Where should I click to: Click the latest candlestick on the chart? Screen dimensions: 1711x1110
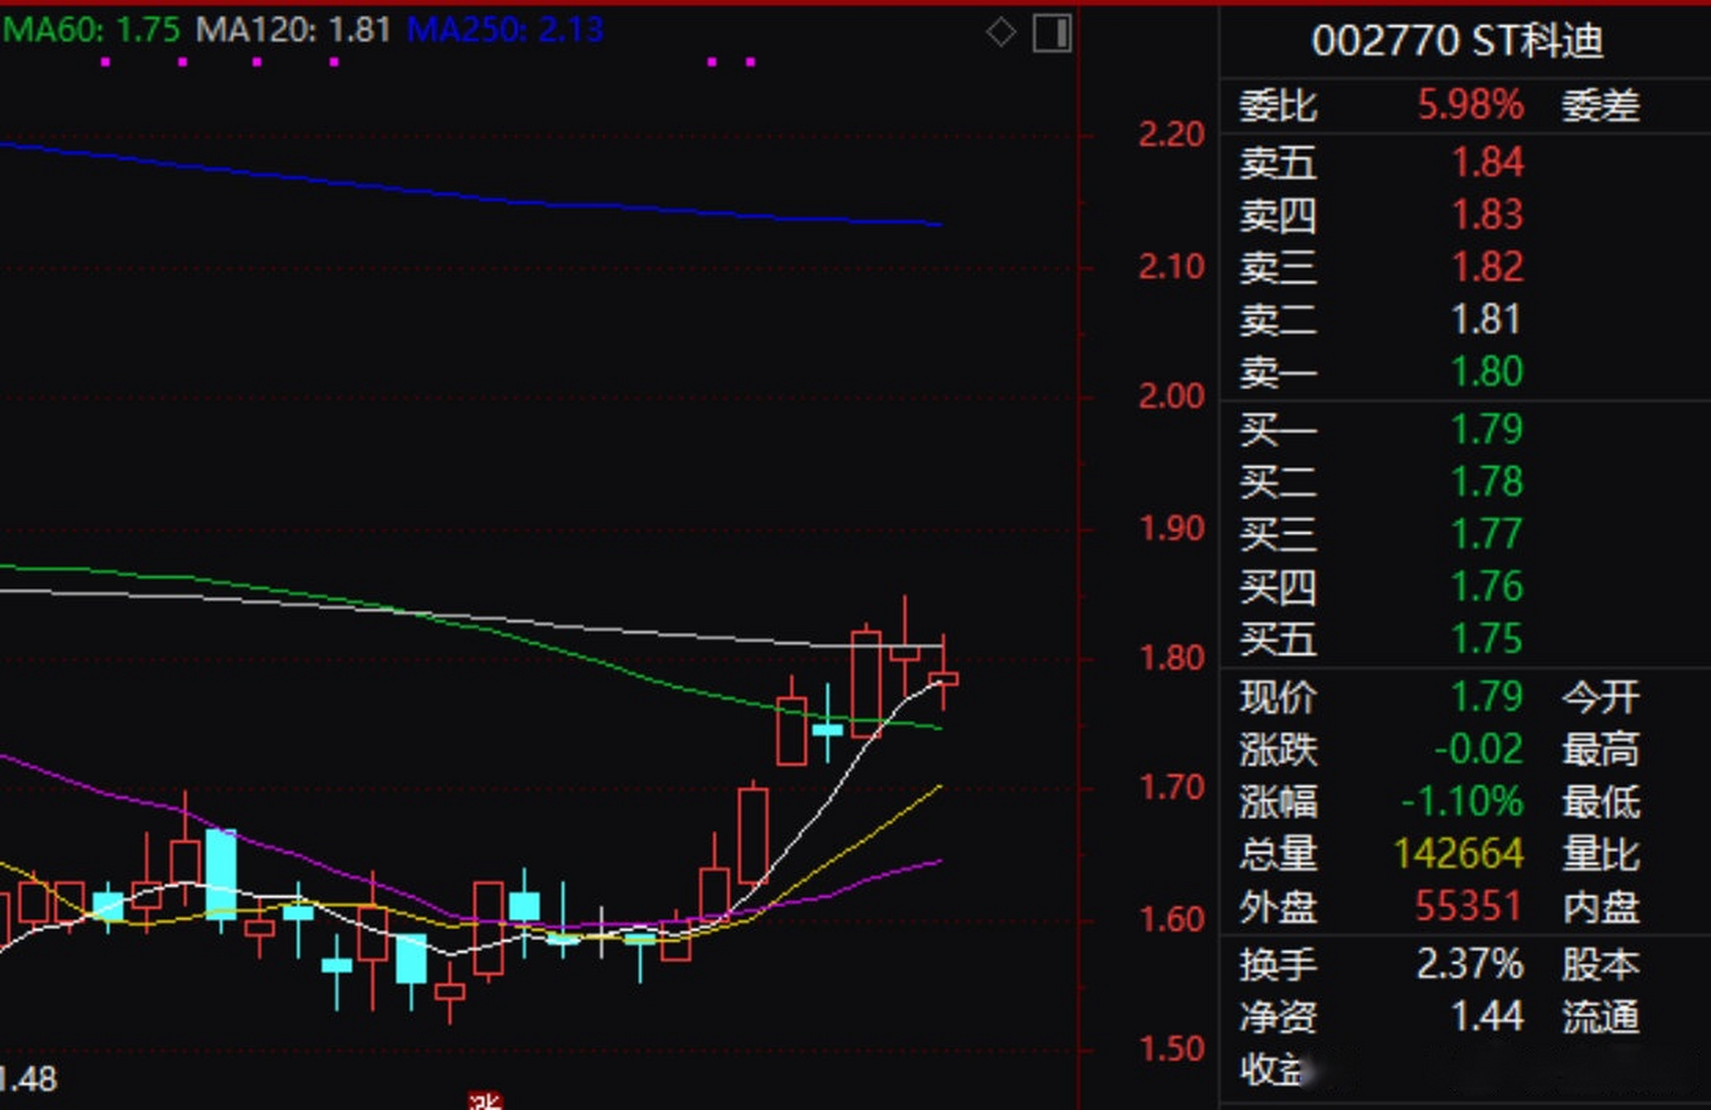943,678
